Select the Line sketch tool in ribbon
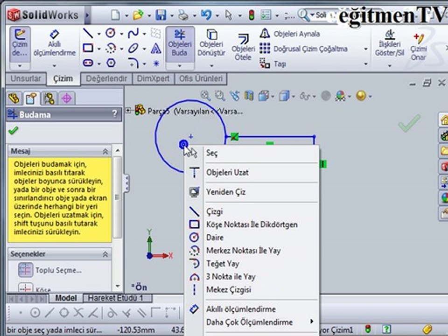The height and width of the screenshot is (336, 448). pyautogui.click(x=88, y=34)
